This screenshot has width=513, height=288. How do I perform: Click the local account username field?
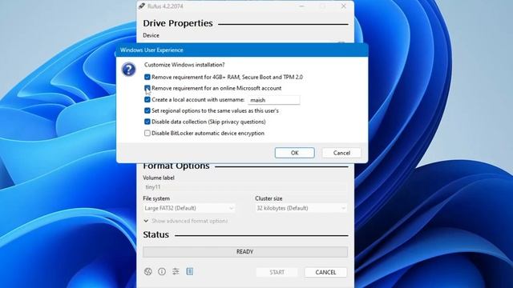274,100
